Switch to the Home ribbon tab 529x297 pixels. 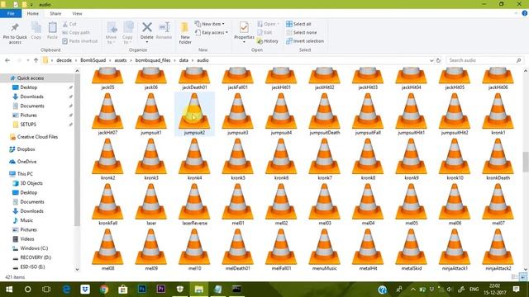[x=33, y=13]
